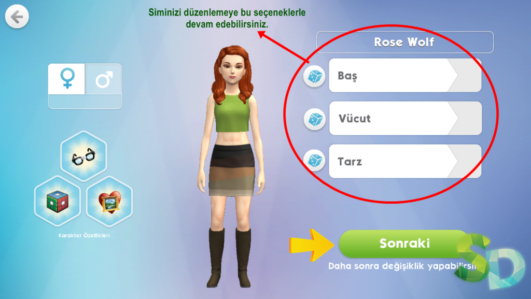Go back with the arrow button
Image resolution: width=531 pixels, height=299 pixels.
17,16
